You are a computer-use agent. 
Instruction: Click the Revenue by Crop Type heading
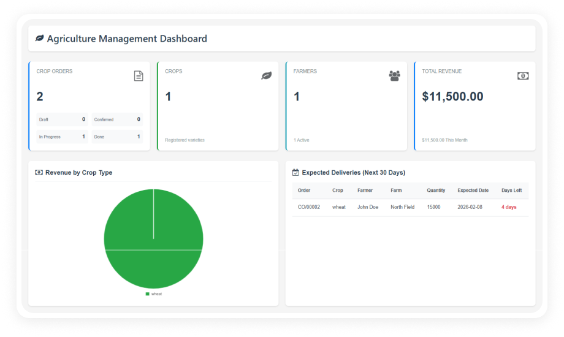coord(78,173)
